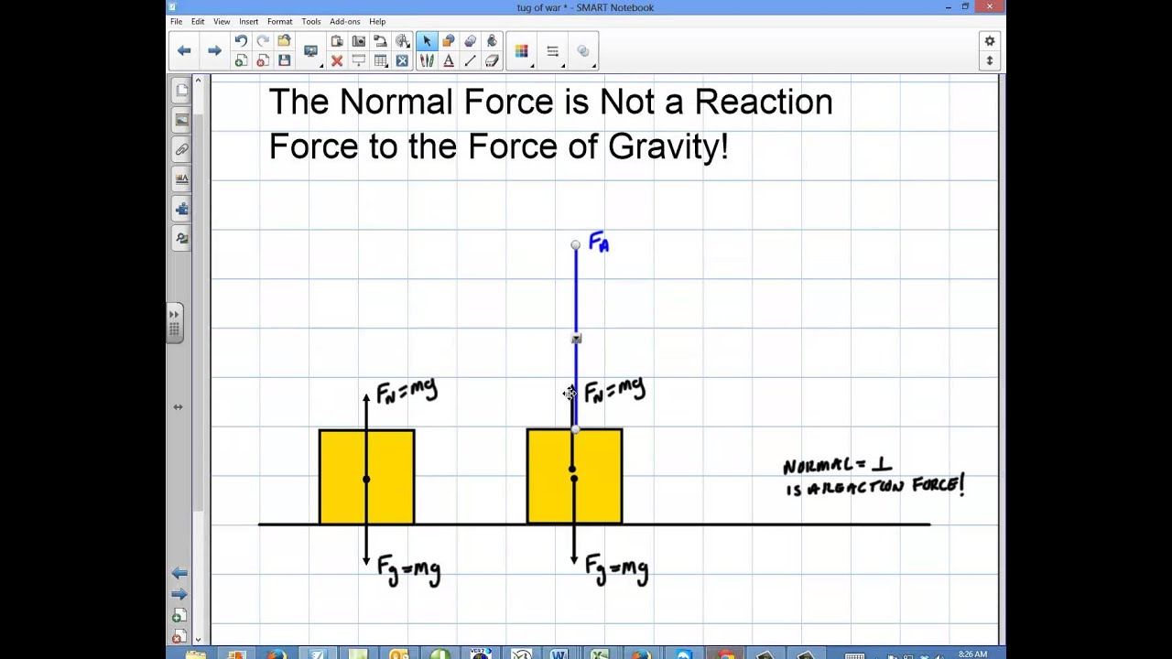Open a file with folder icon
This screenshot has width=1172, height=659.
point(285,41)
